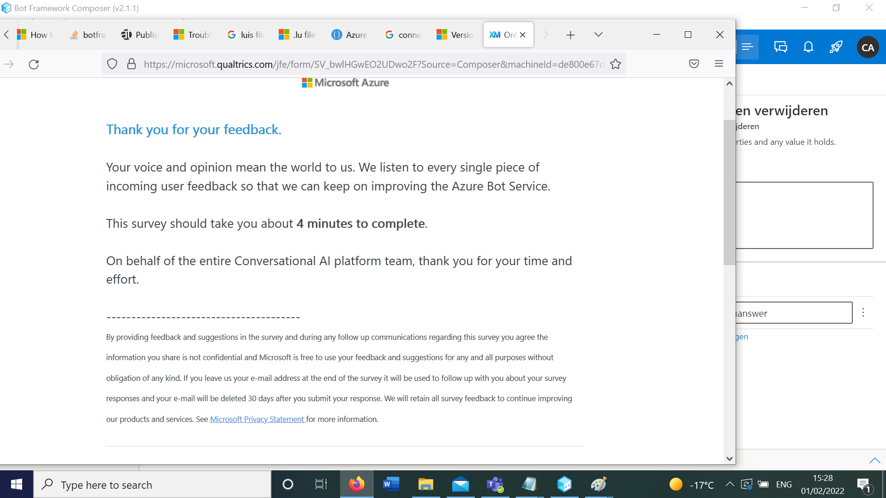Switch to the Versio tab

(x=455, y=35)
